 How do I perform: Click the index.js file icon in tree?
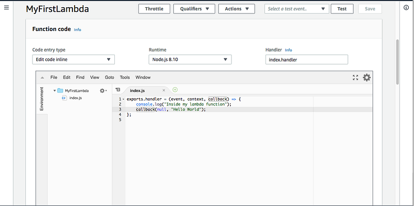tap(64, 98)
